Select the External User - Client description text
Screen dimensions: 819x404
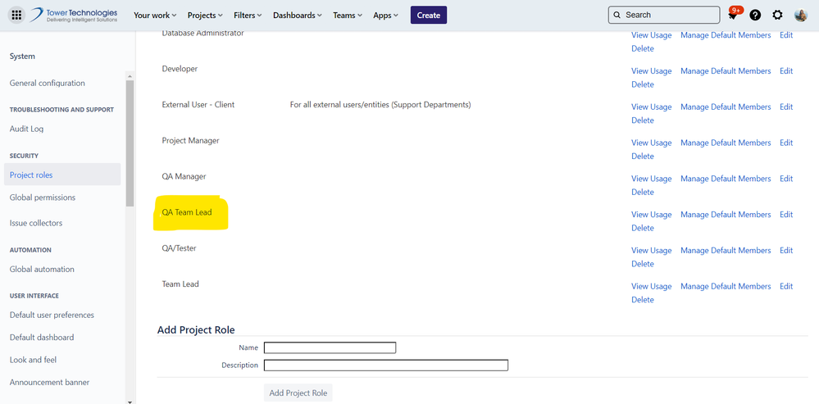click(380, 105)
